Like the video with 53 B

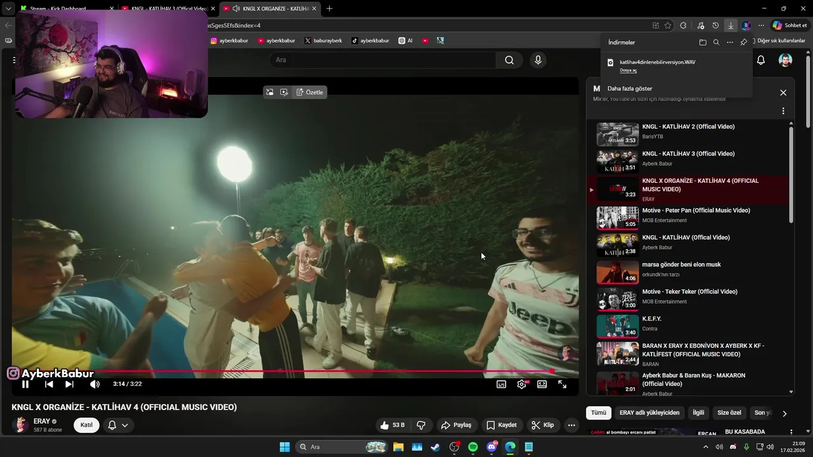392,425
